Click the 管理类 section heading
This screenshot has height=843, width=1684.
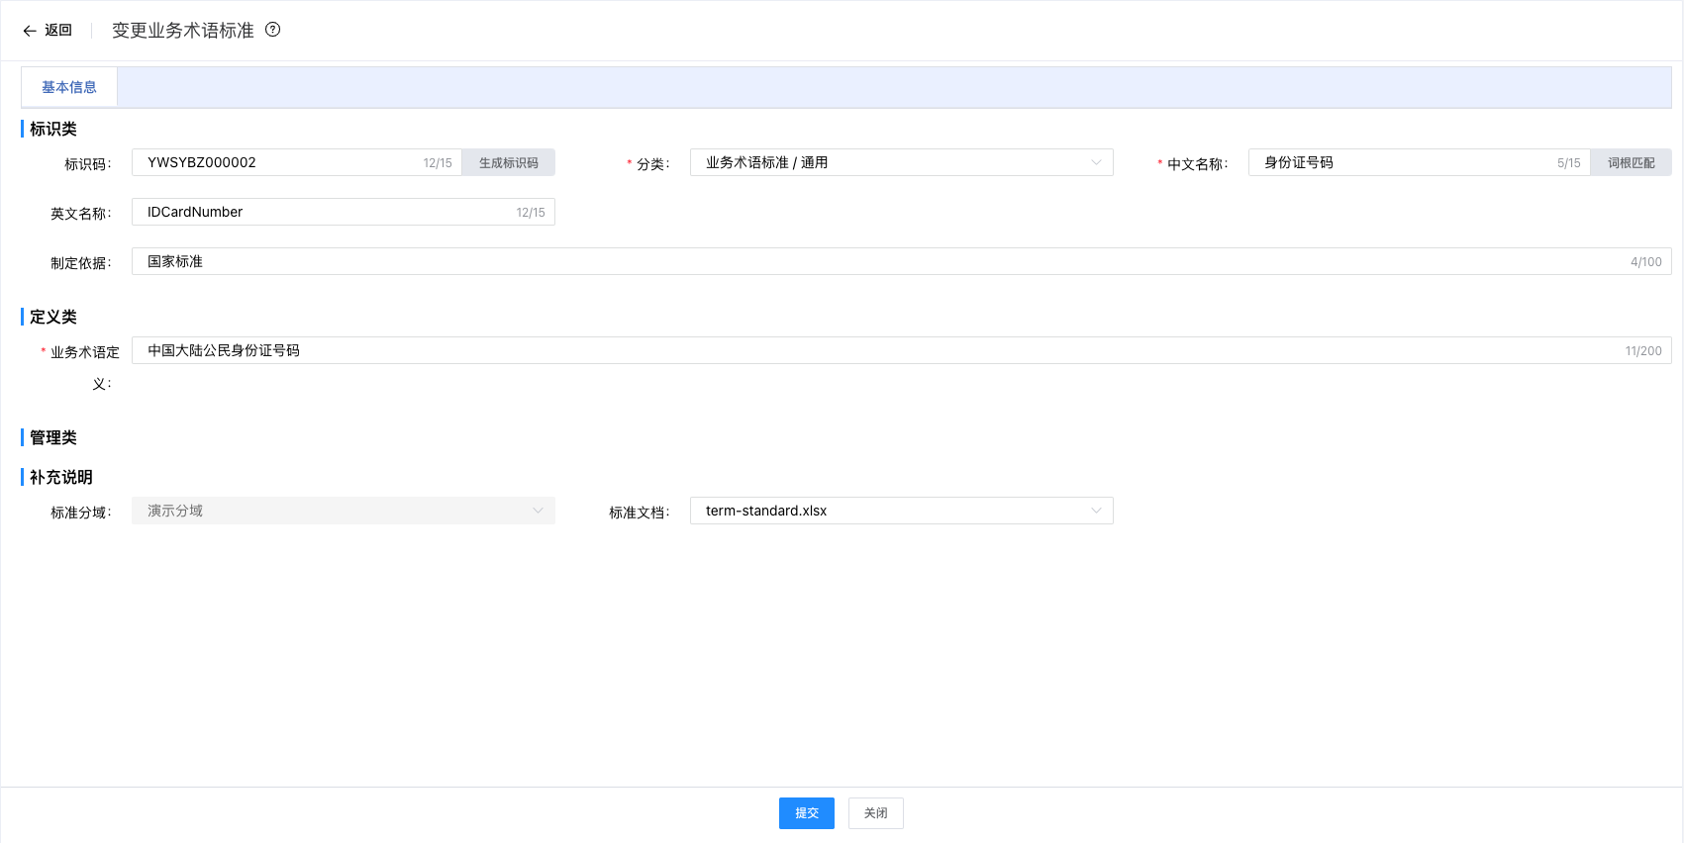point(53,437)
